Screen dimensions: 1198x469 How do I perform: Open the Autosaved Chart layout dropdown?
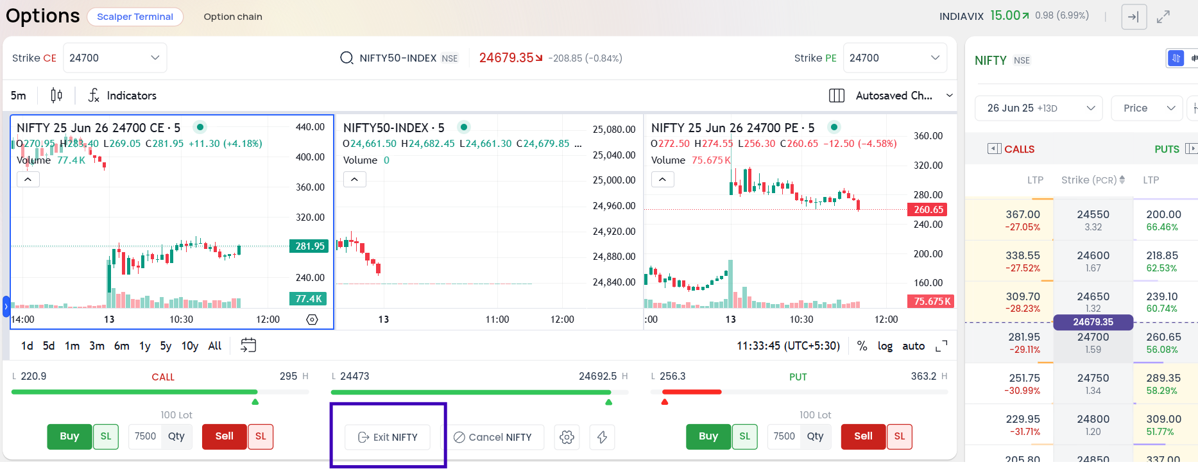point(903,96)
